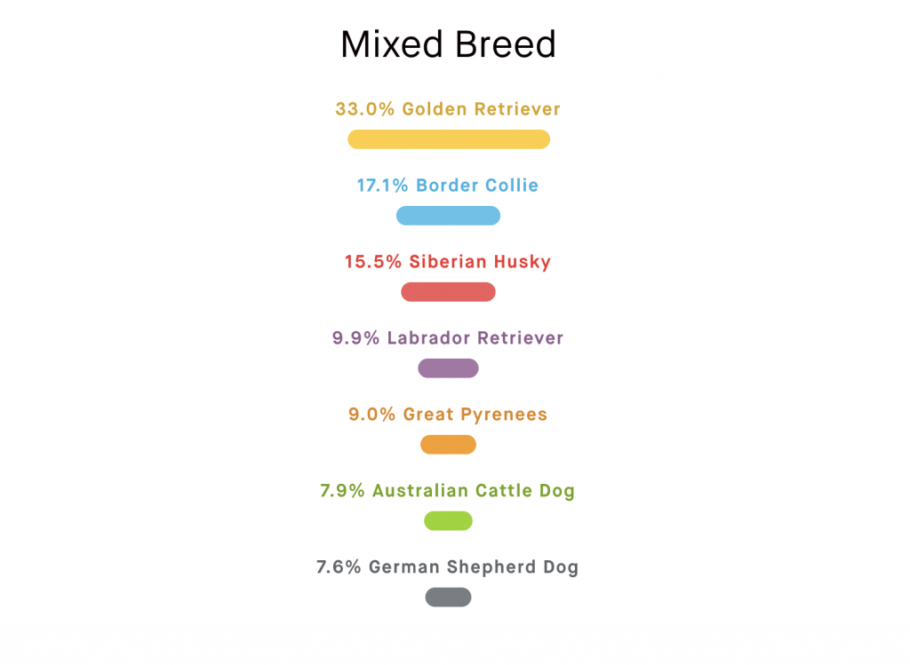Open the Border Collie breed name
The image size is (910, 665).
click(477, 186)
